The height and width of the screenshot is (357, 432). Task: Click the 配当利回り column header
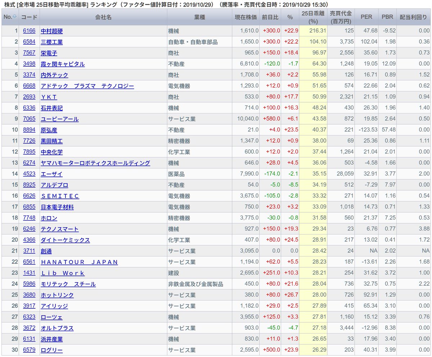414,17
